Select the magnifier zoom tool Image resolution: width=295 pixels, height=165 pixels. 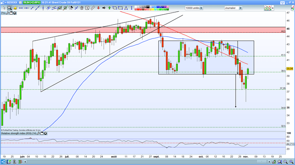coord(10,8)
